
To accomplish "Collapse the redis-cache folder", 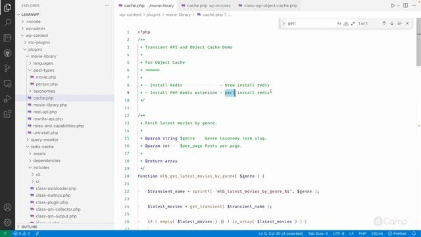I will pyautogui.click(x=28, y=147).
